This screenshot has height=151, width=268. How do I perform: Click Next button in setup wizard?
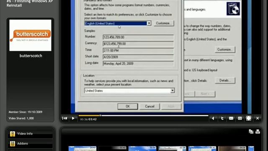pos(205,94)
